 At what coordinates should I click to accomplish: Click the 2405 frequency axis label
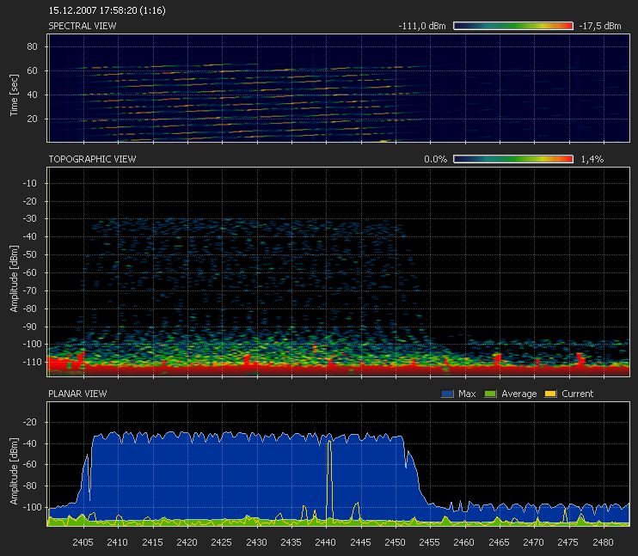pos(83,542)
